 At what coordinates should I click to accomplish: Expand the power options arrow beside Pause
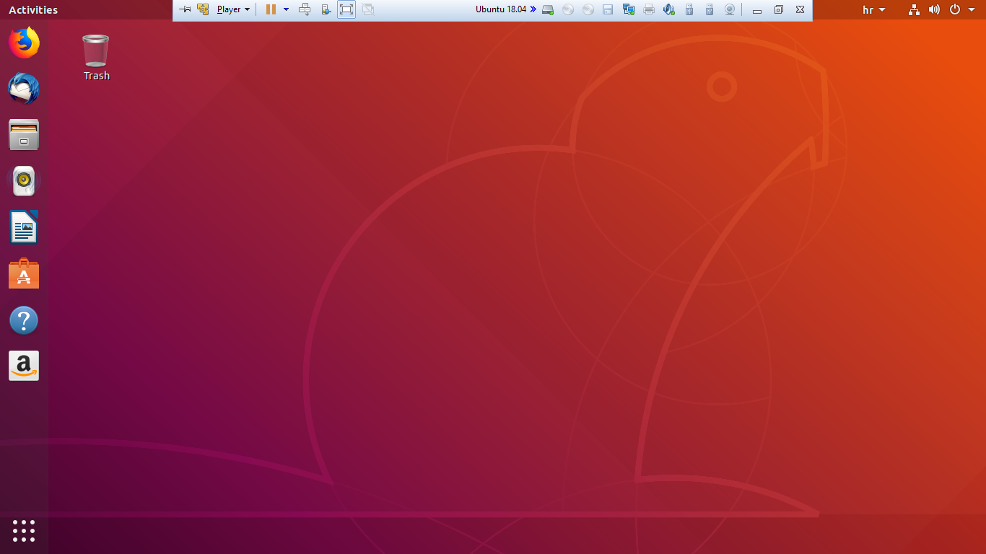coord(286,9)
